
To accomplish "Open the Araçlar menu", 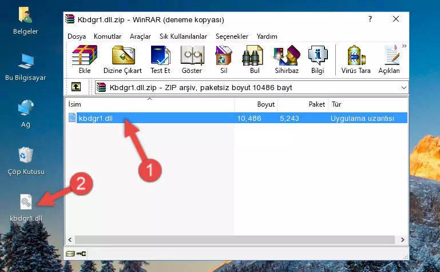I will tap(140, 36).
